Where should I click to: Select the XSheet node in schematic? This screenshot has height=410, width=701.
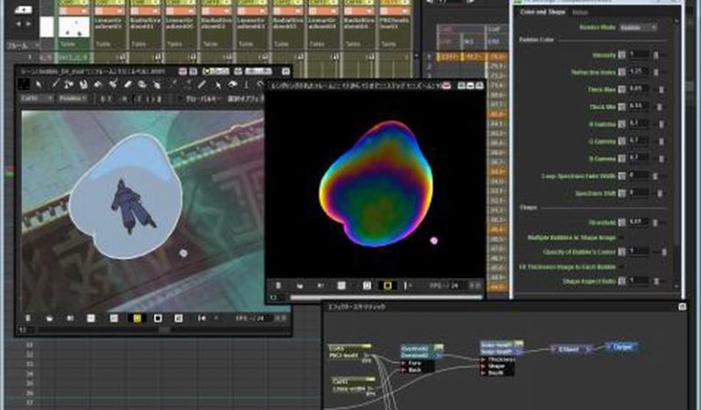571,349
